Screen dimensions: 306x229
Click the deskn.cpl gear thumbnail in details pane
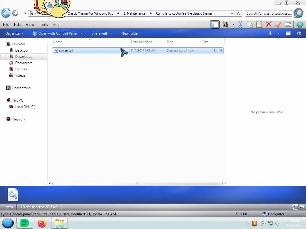pos(13,194)
